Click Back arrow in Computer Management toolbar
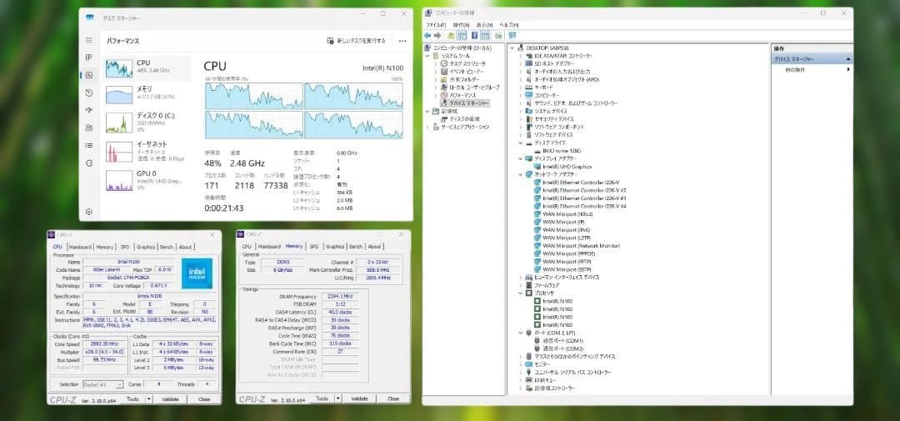 point(429,36)
